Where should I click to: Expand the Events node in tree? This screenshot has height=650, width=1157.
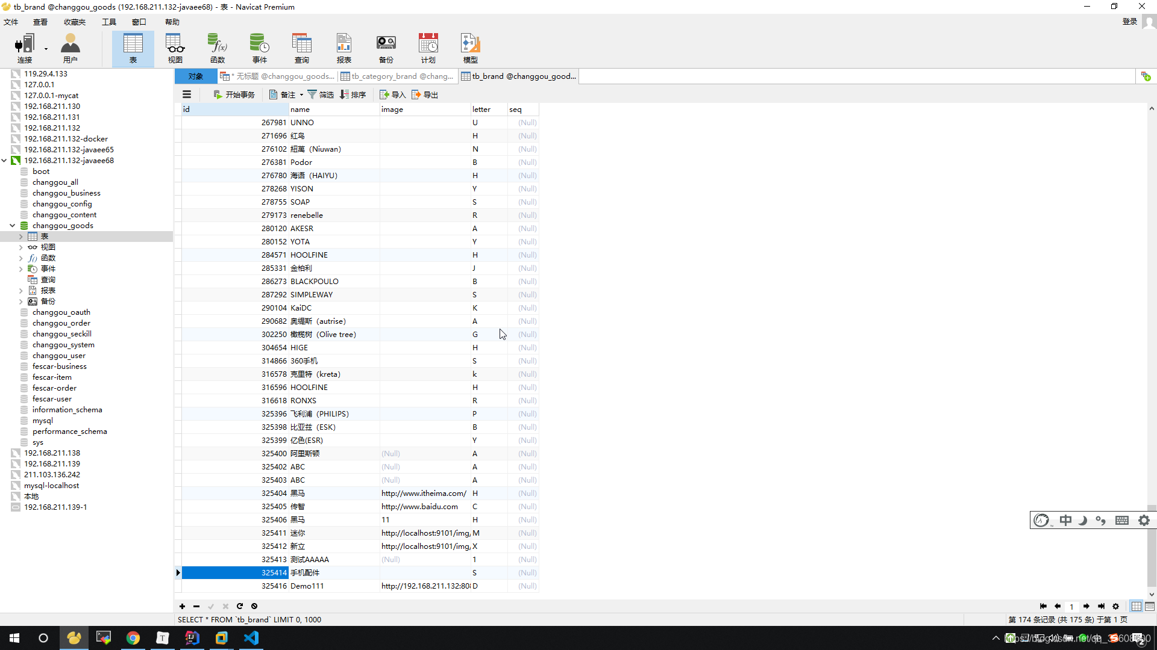[x=21, y=269]
